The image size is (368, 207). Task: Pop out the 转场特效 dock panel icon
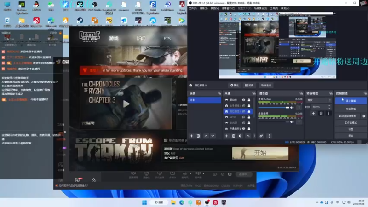[x=330, y=93]
